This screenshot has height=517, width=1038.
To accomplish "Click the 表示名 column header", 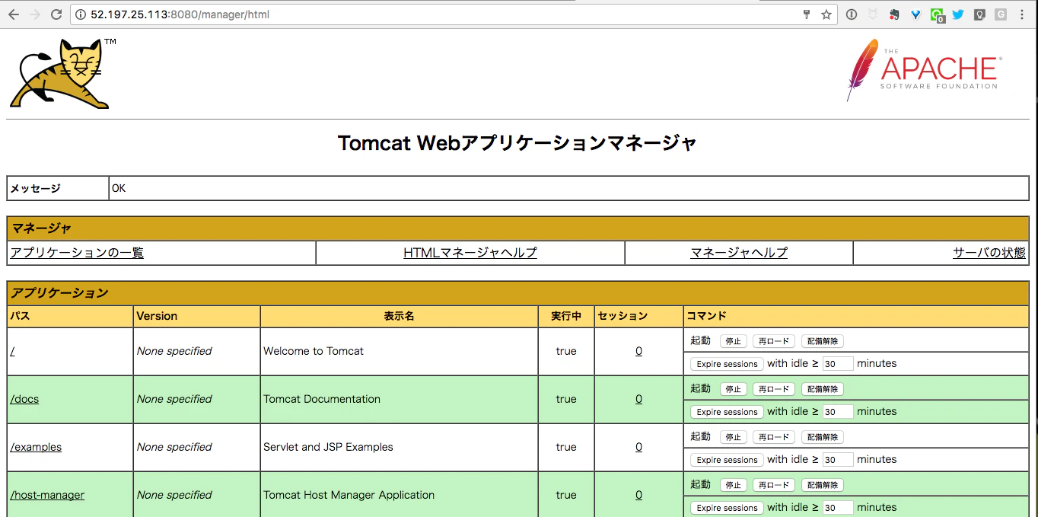I will (399, 316).
